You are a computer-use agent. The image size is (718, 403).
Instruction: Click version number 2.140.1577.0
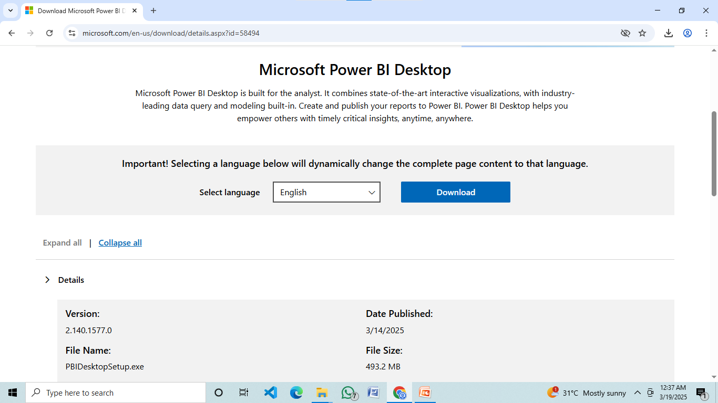pyautogui.click(x=89, y=331)
